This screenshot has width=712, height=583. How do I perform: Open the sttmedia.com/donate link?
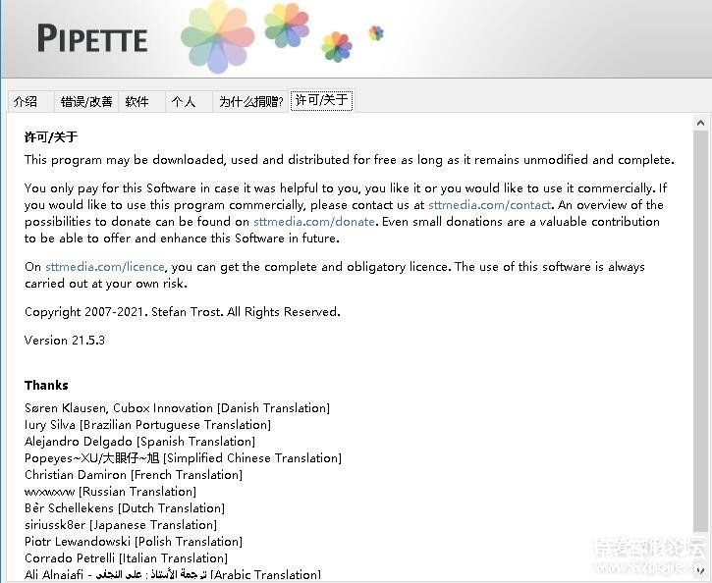pos(314,222)
